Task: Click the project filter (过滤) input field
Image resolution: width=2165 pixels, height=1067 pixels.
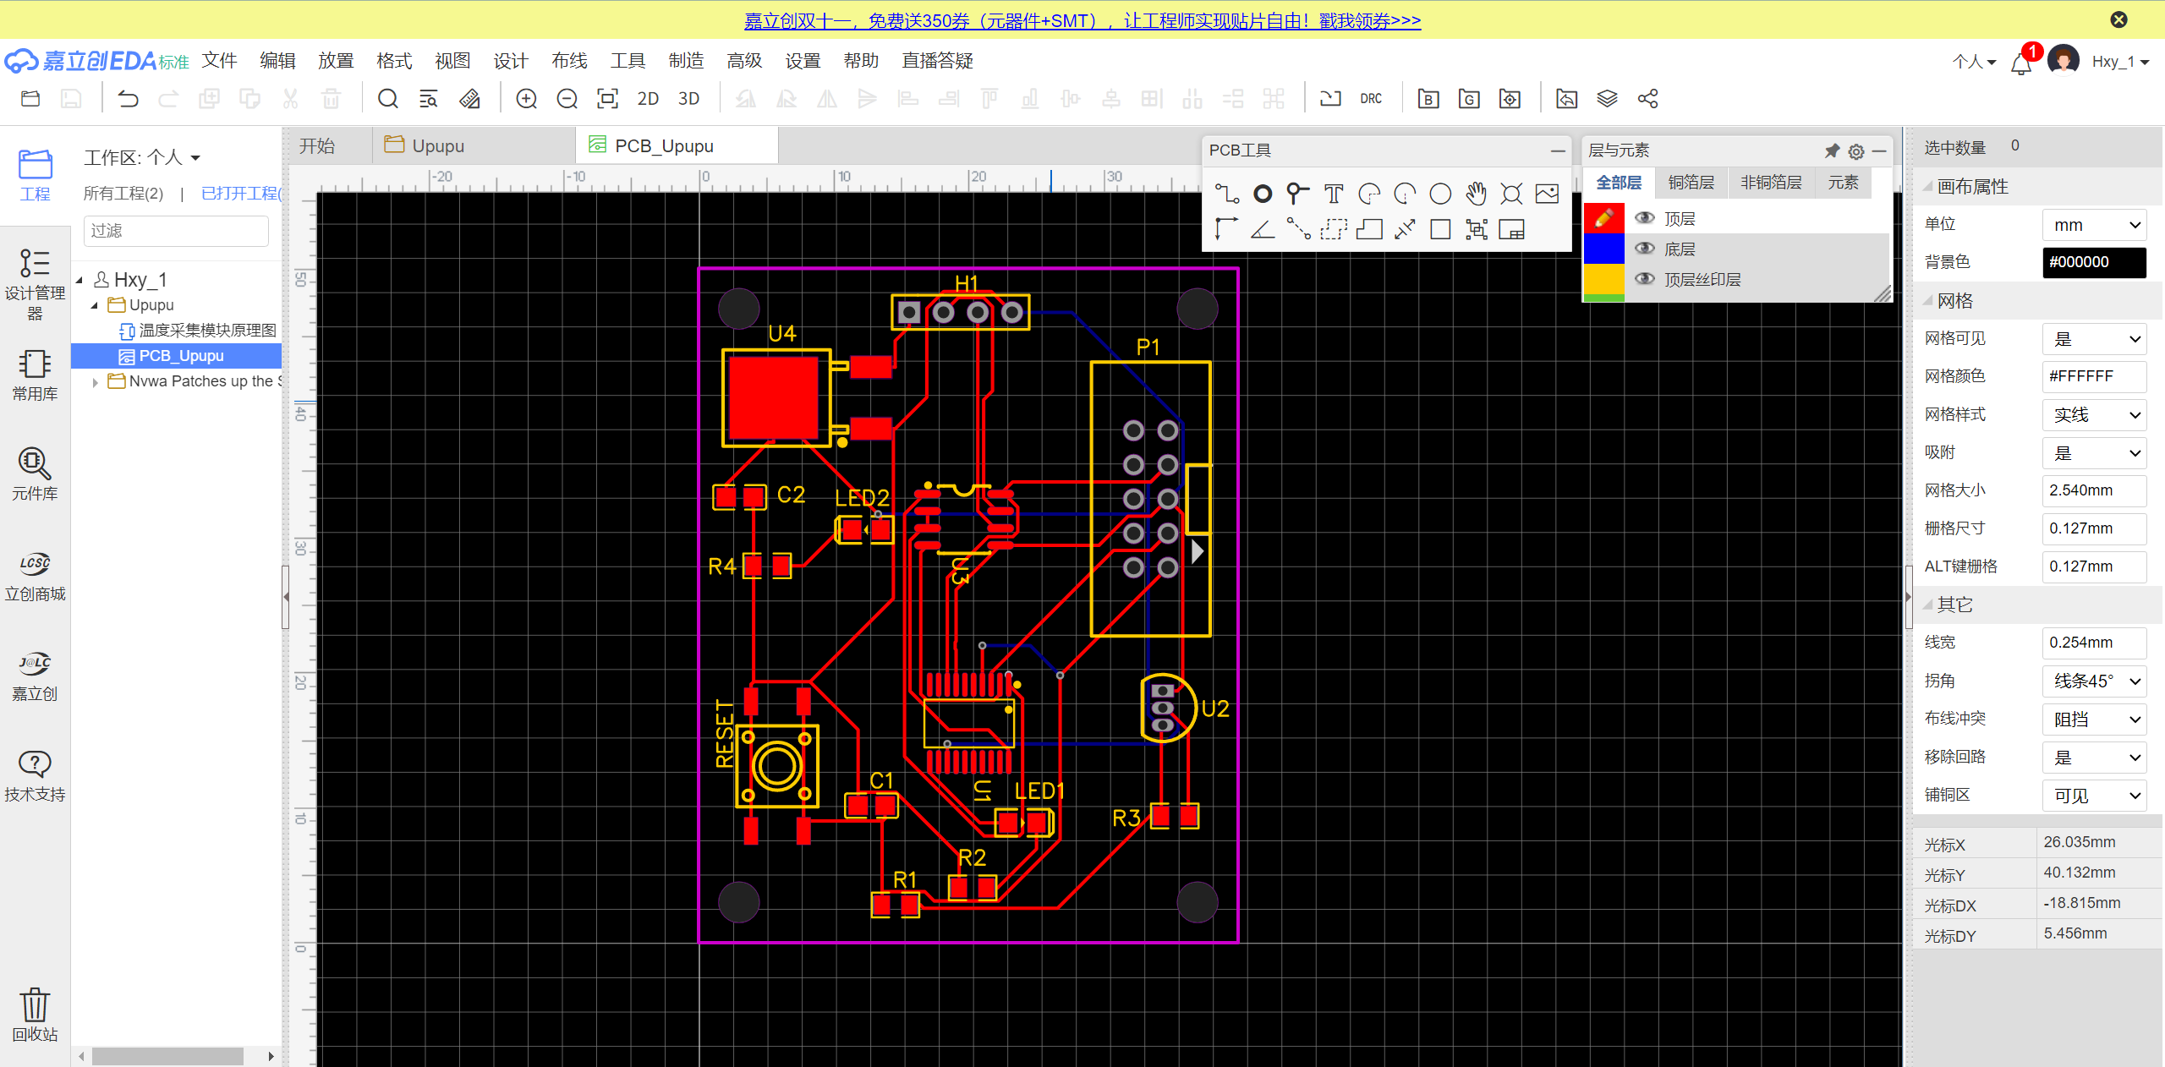Action: 176,231
